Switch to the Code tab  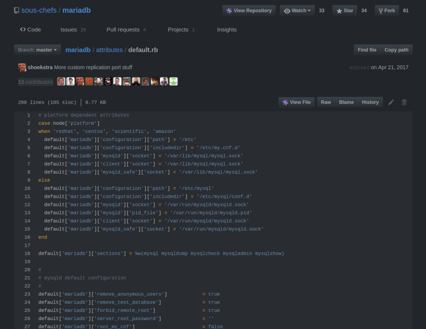30,30
